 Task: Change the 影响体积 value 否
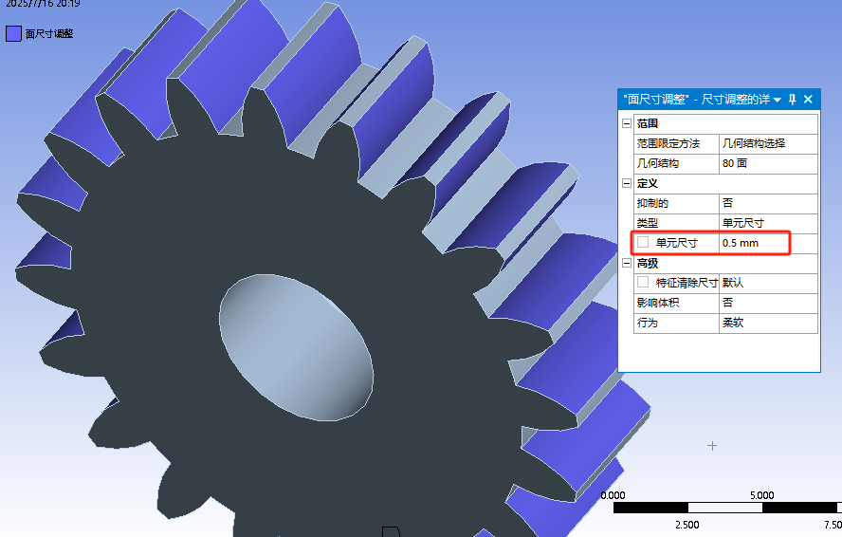coord(767,303)
